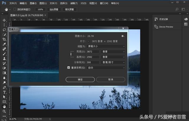This screenshot has width=189, height=121.
Task: Select the Move tool
Action: coord(4,20)
